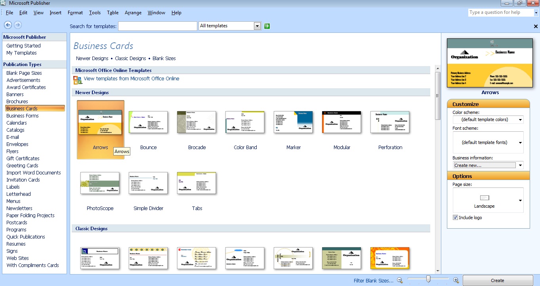Screen dimensions: 540x286
Task: Open the View menu
Action: (x=38, y=13)
